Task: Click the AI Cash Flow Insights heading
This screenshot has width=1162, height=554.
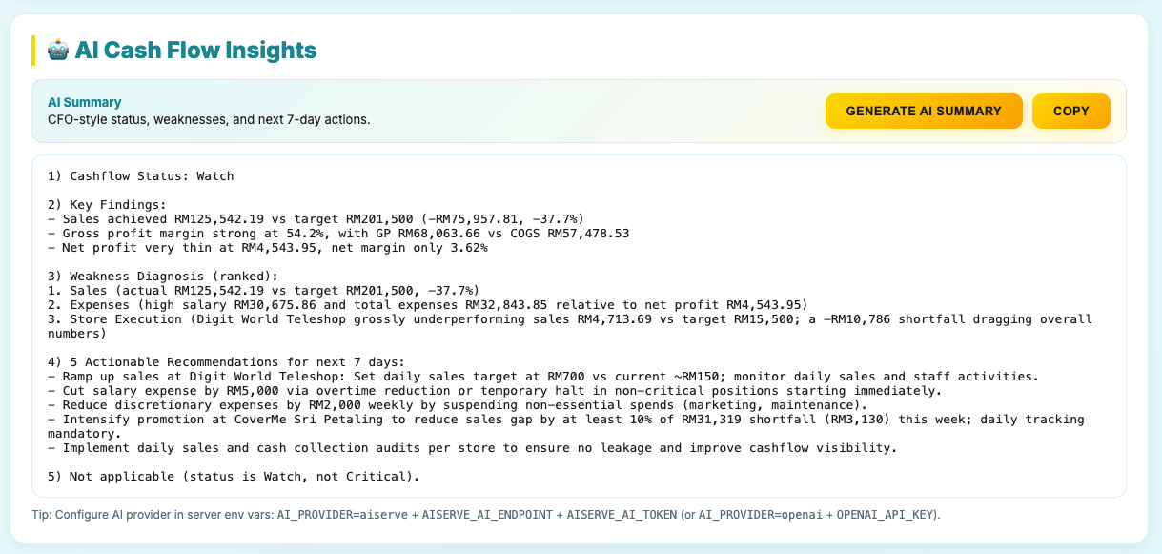Action: pos(195,51)
